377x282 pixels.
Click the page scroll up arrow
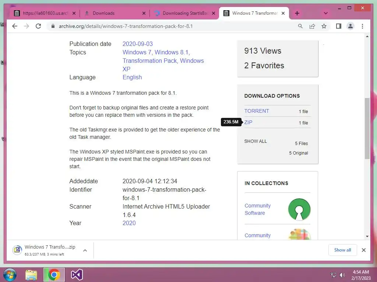(x=367, y=36)
